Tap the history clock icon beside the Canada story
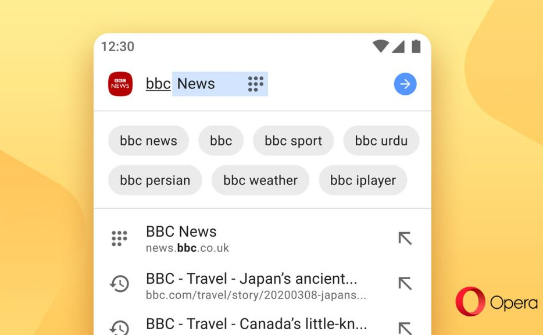The image size is (543, 335). click(120, 327)
